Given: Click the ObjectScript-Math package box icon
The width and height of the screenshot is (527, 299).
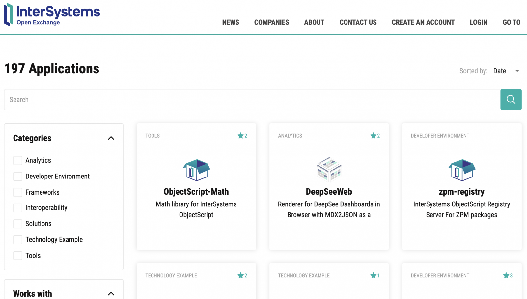Looking at the screenshot, I should coord(196,170).
